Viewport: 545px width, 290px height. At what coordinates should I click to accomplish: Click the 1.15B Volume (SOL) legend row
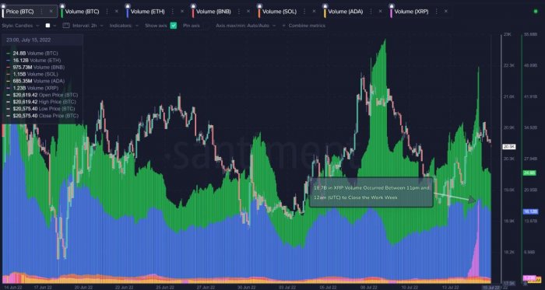(33, 74)
